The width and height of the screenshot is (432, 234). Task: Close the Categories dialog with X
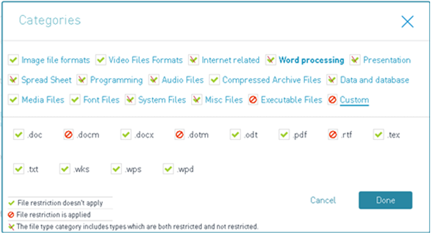(408, 22)
